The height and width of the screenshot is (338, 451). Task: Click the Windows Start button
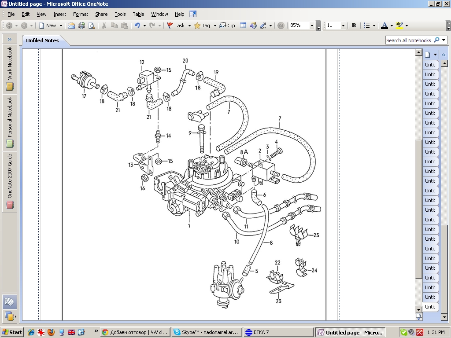point(12,332)
